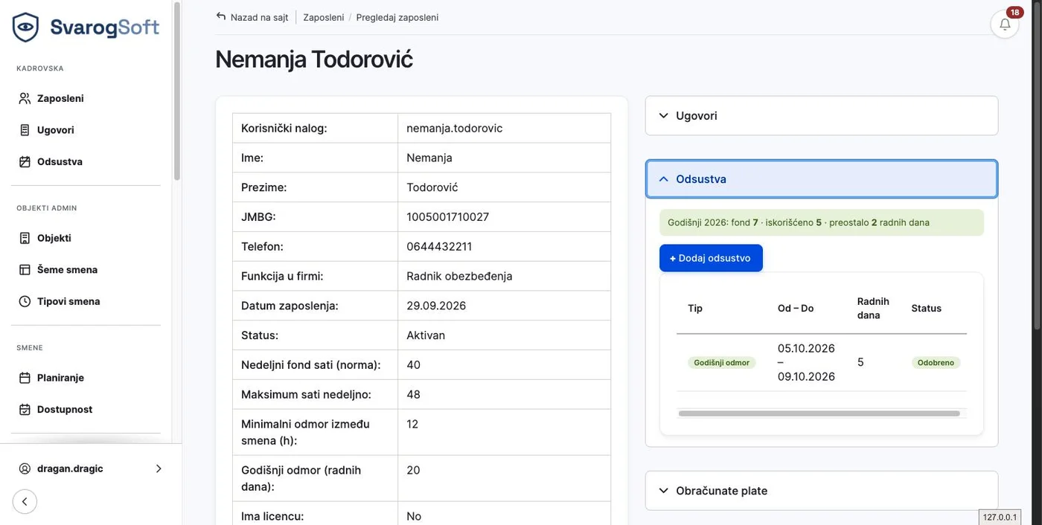
Task: Click the Od – Do column header
Action: tap(796, 308)
